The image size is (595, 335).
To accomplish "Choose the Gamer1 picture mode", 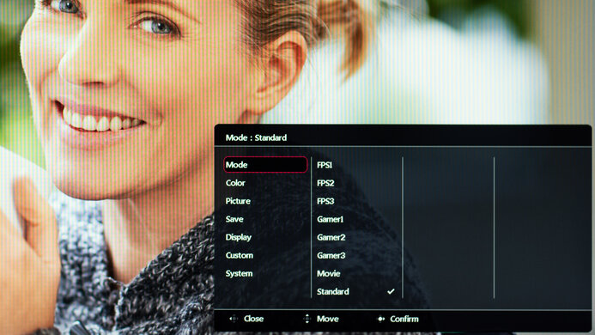I will [331, 219].
